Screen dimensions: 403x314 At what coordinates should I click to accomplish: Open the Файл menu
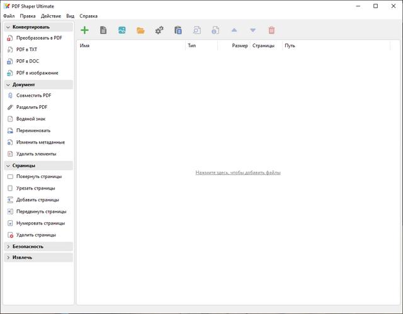[x=9, y=16]
